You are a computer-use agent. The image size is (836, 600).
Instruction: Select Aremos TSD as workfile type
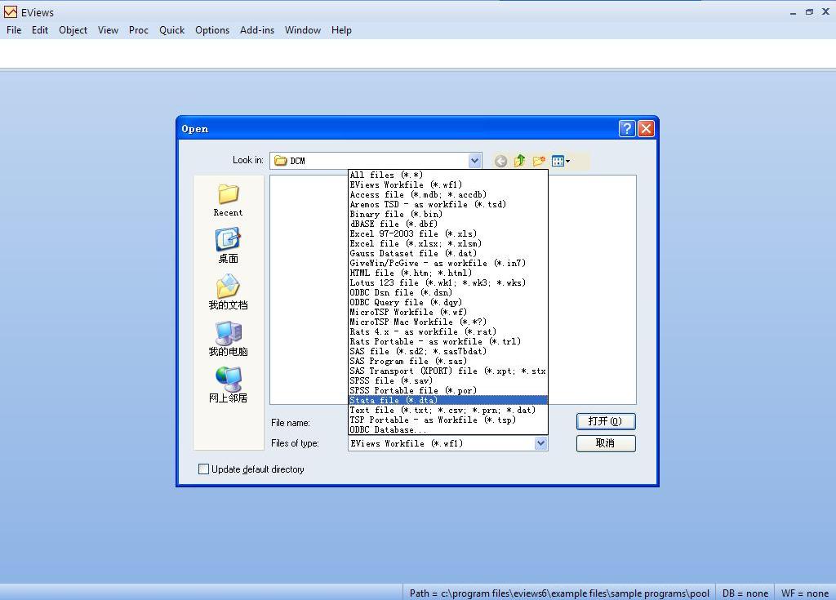coord(448,204)
